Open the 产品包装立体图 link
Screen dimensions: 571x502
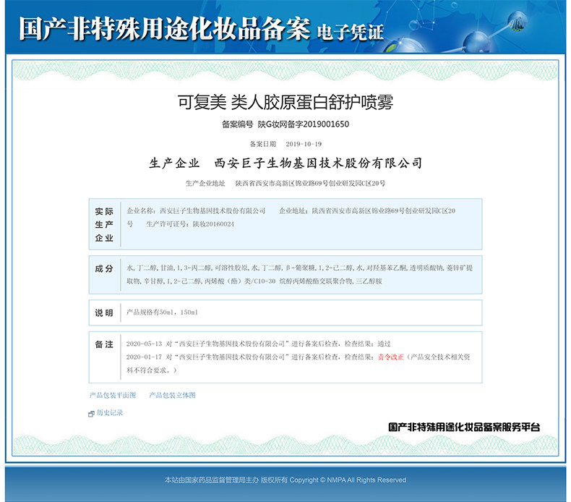(x=172, y=395)
